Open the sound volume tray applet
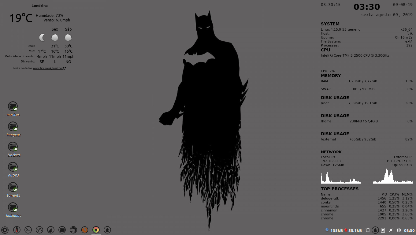 (x=399, y=230)
